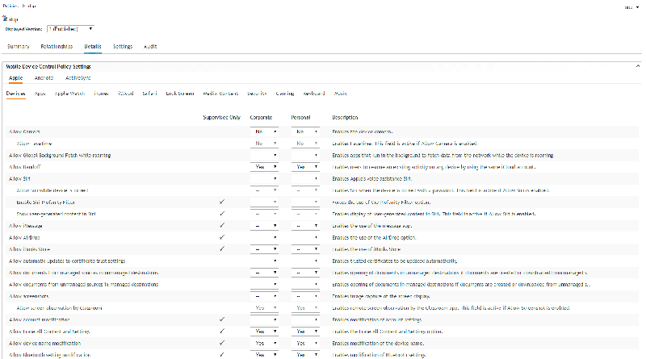Open Personal dropdown for Allow iMessage
Viewport: 646px width, 359px height.
305,226
